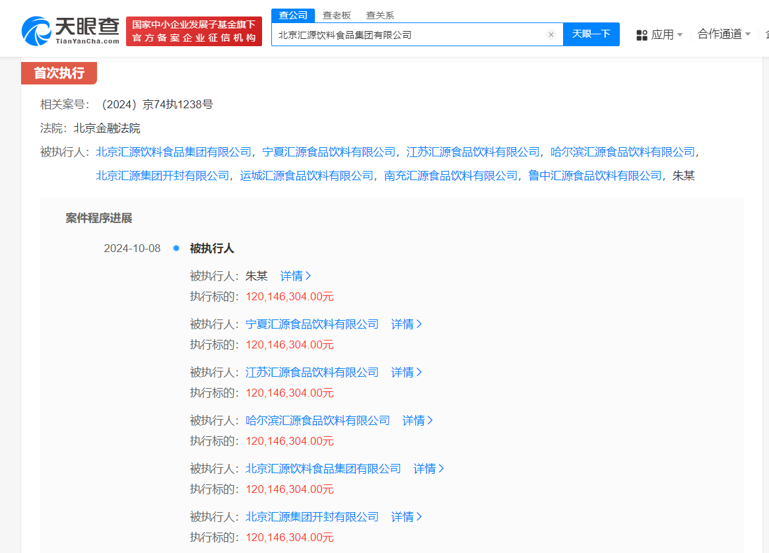
Task: Clear the search box with X icon
Action: click(x=551, y=34)
